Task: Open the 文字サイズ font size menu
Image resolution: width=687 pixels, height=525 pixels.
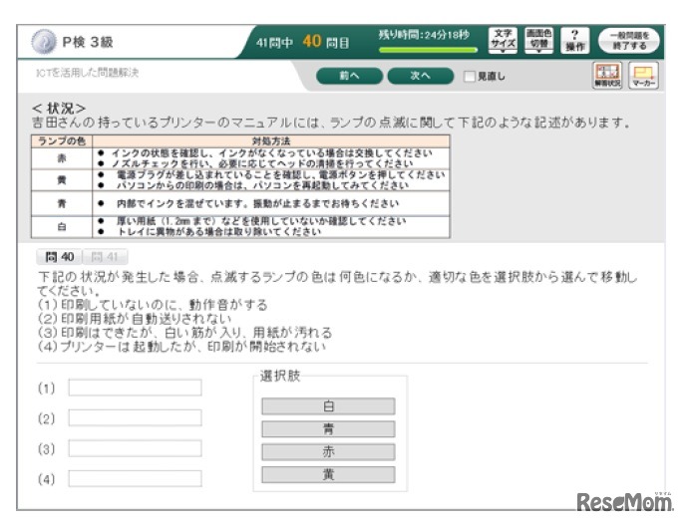Action: [503, 40]
